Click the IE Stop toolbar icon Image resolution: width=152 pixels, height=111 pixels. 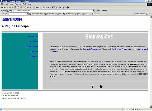(x=15, y=7)
